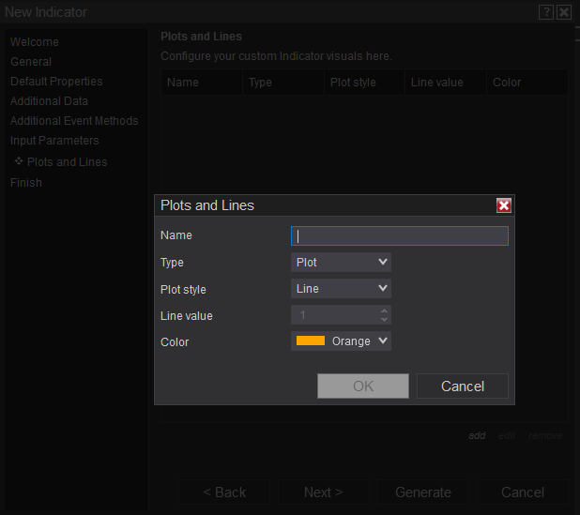Open the Color dropdown arrow

pyautogui.click(x=382, y=341)
